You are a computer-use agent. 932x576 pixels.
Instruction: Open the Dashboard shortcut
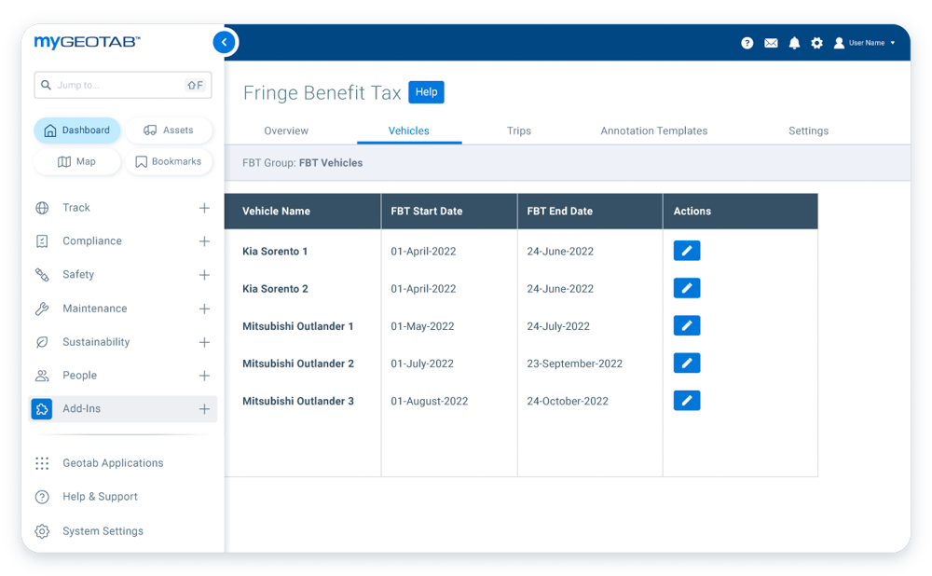point(77,130)
